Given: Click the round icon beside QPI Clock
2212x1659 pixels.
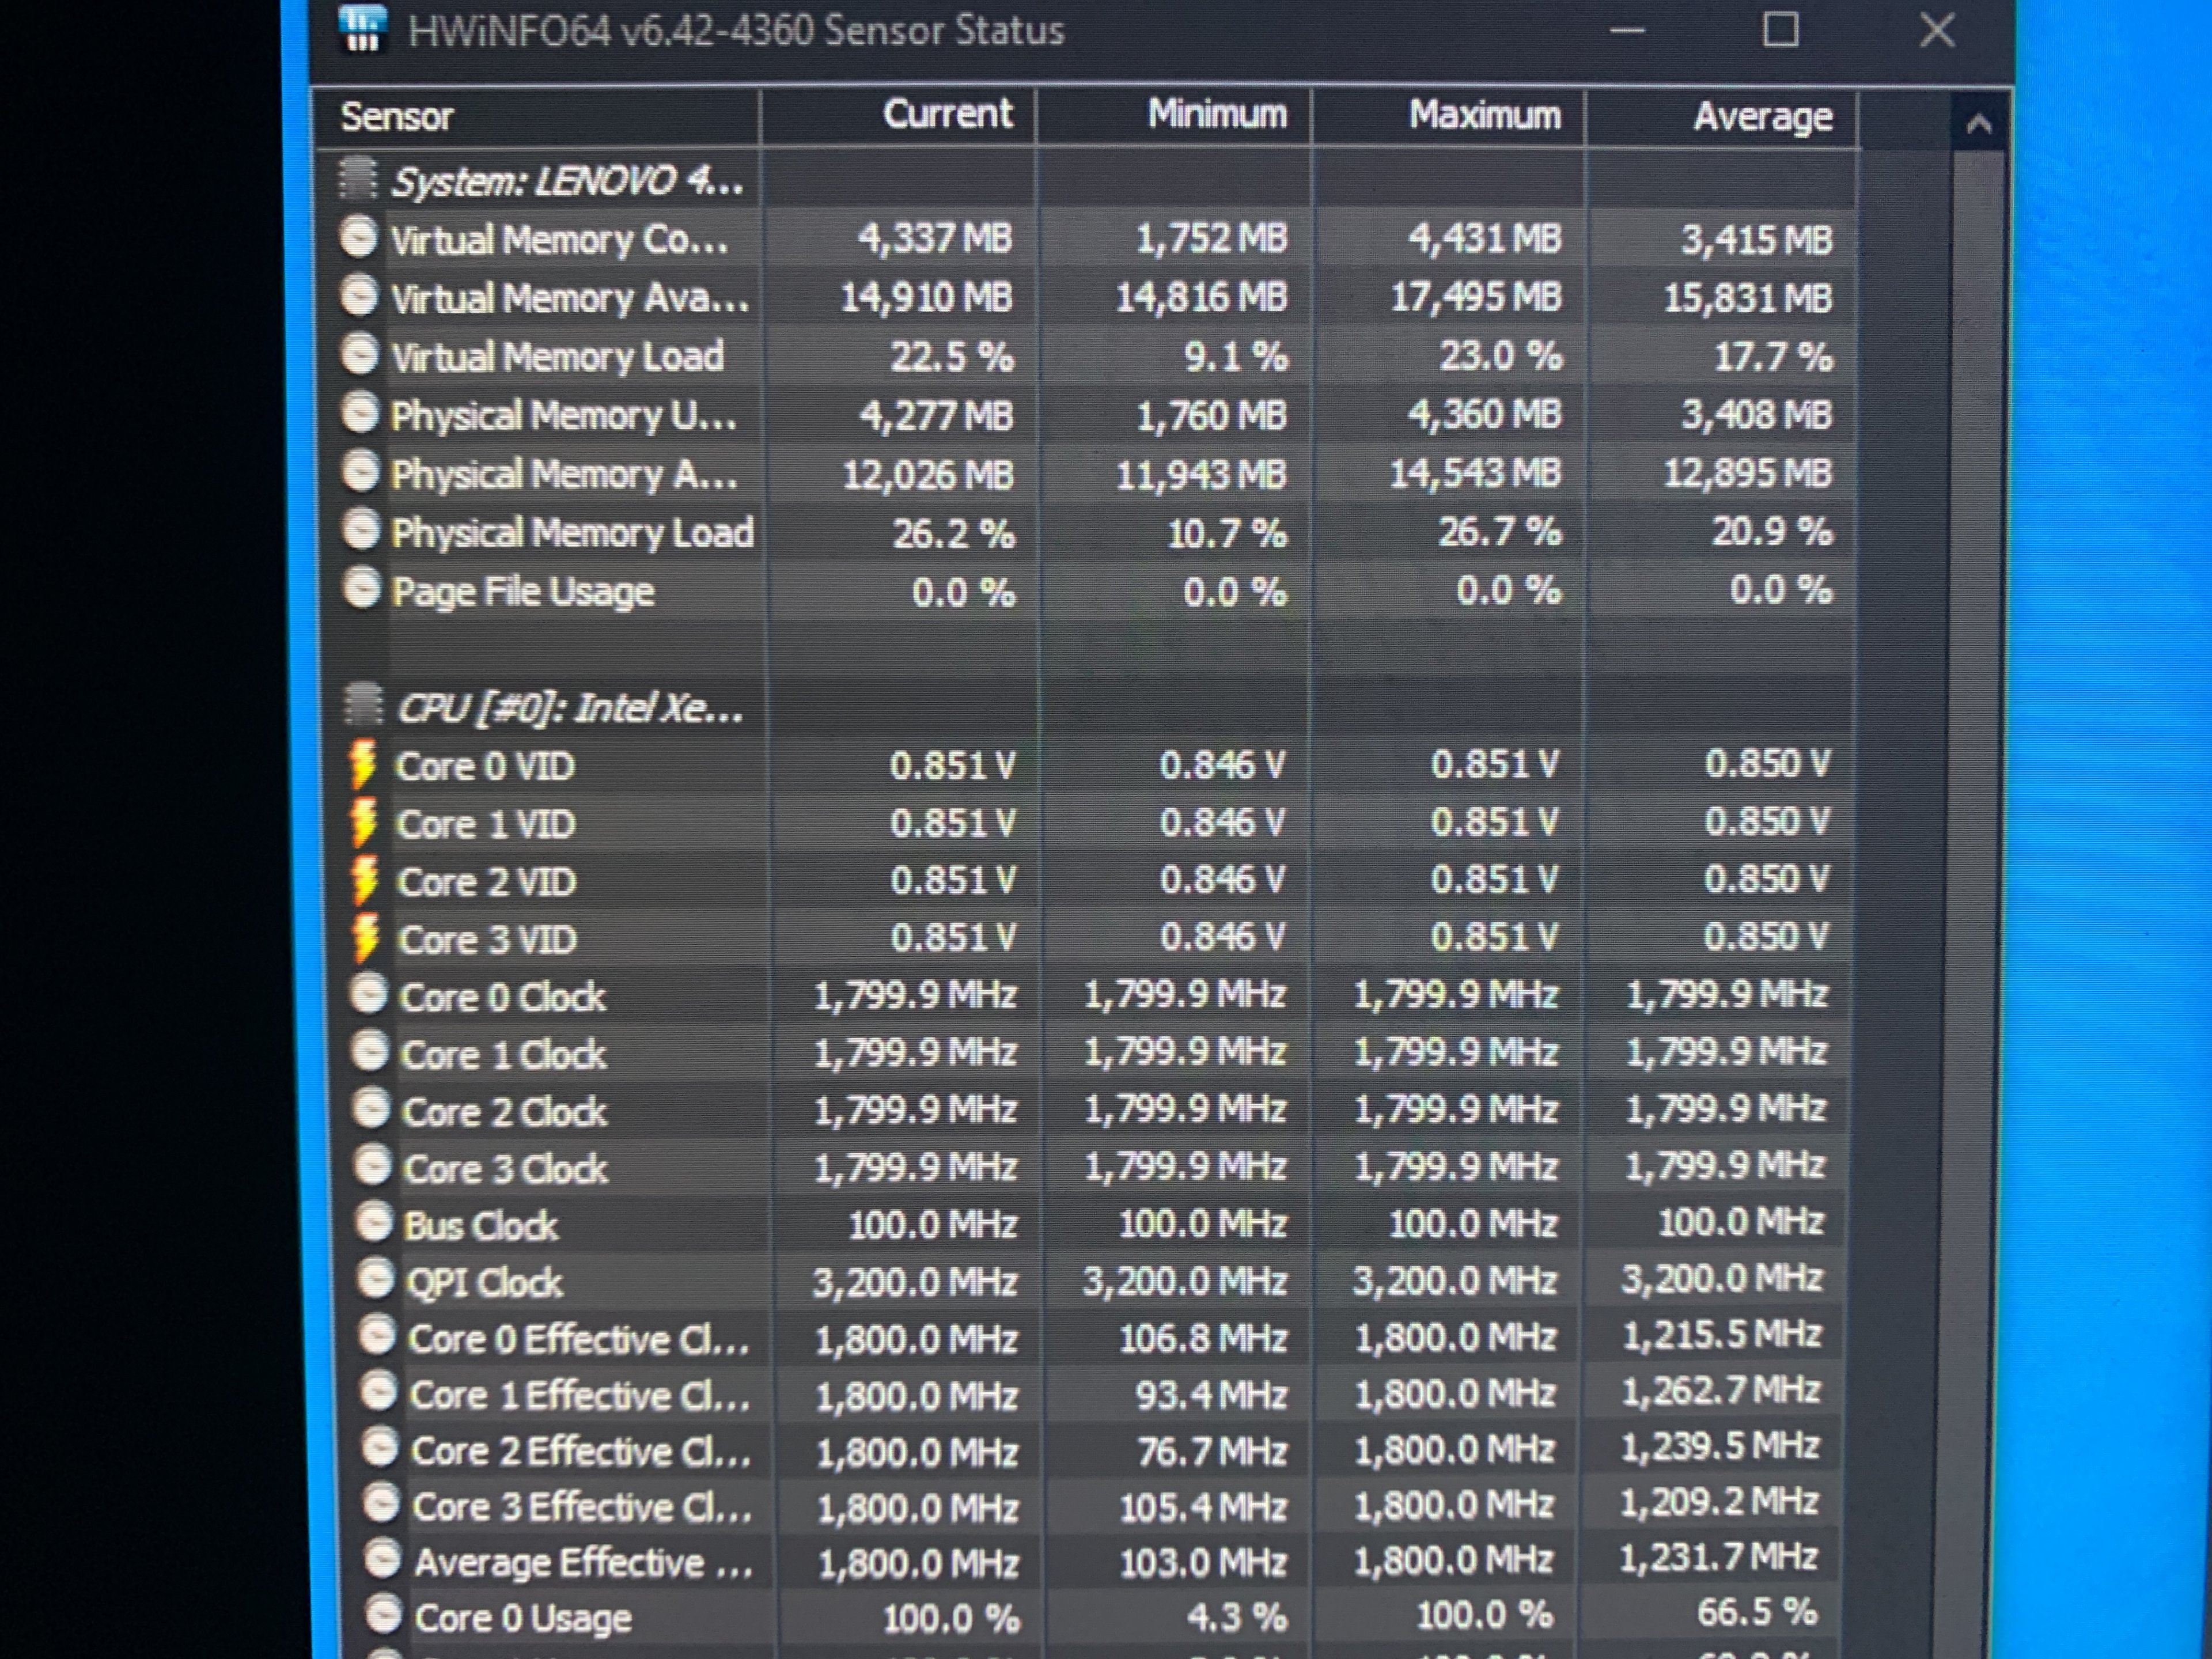Looking at the screenshot, I should 375,1280.
